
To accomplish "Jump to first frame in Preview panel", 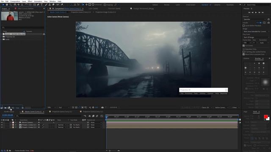I will click(249, 12).
